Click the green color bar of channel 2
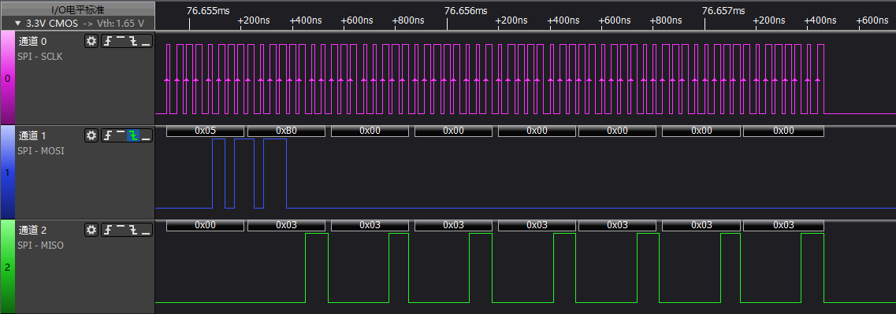Viewport: 896px width, 314px height. [x=7, y=267]
